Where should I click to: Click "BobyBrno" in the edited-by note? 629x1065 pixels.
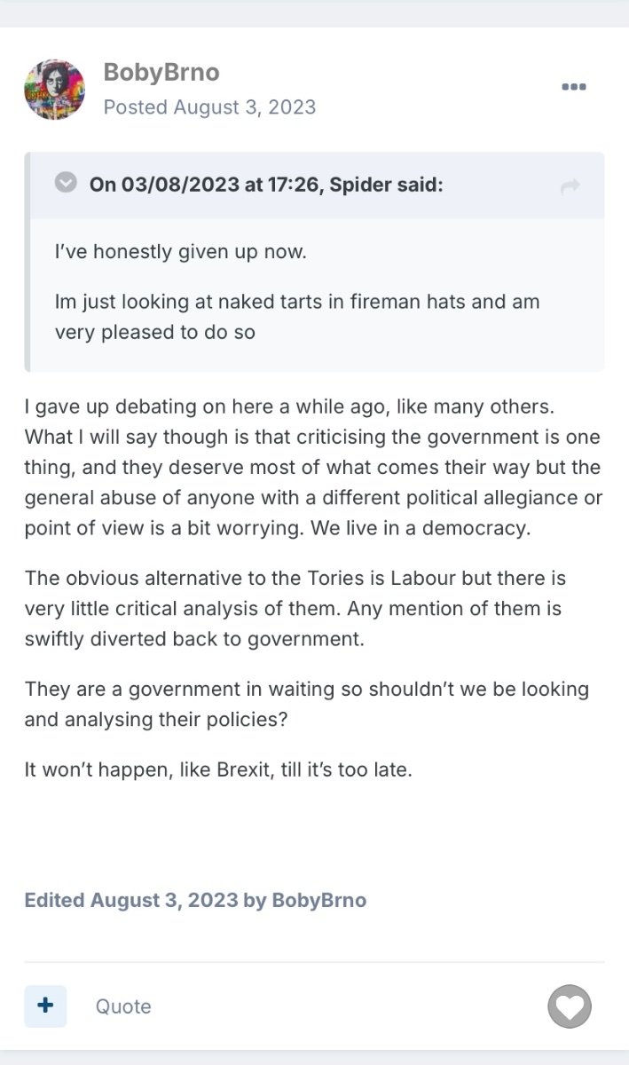pos(318,900)
